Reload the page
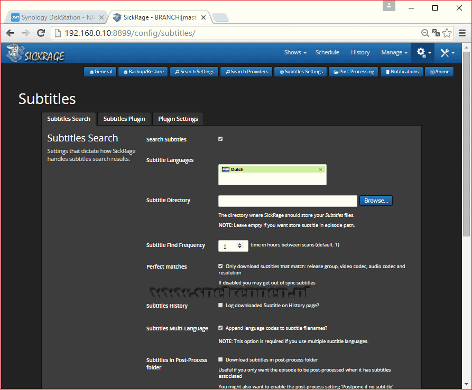Image resolution: width=472 pixels, height=390 pixels. 41,33
